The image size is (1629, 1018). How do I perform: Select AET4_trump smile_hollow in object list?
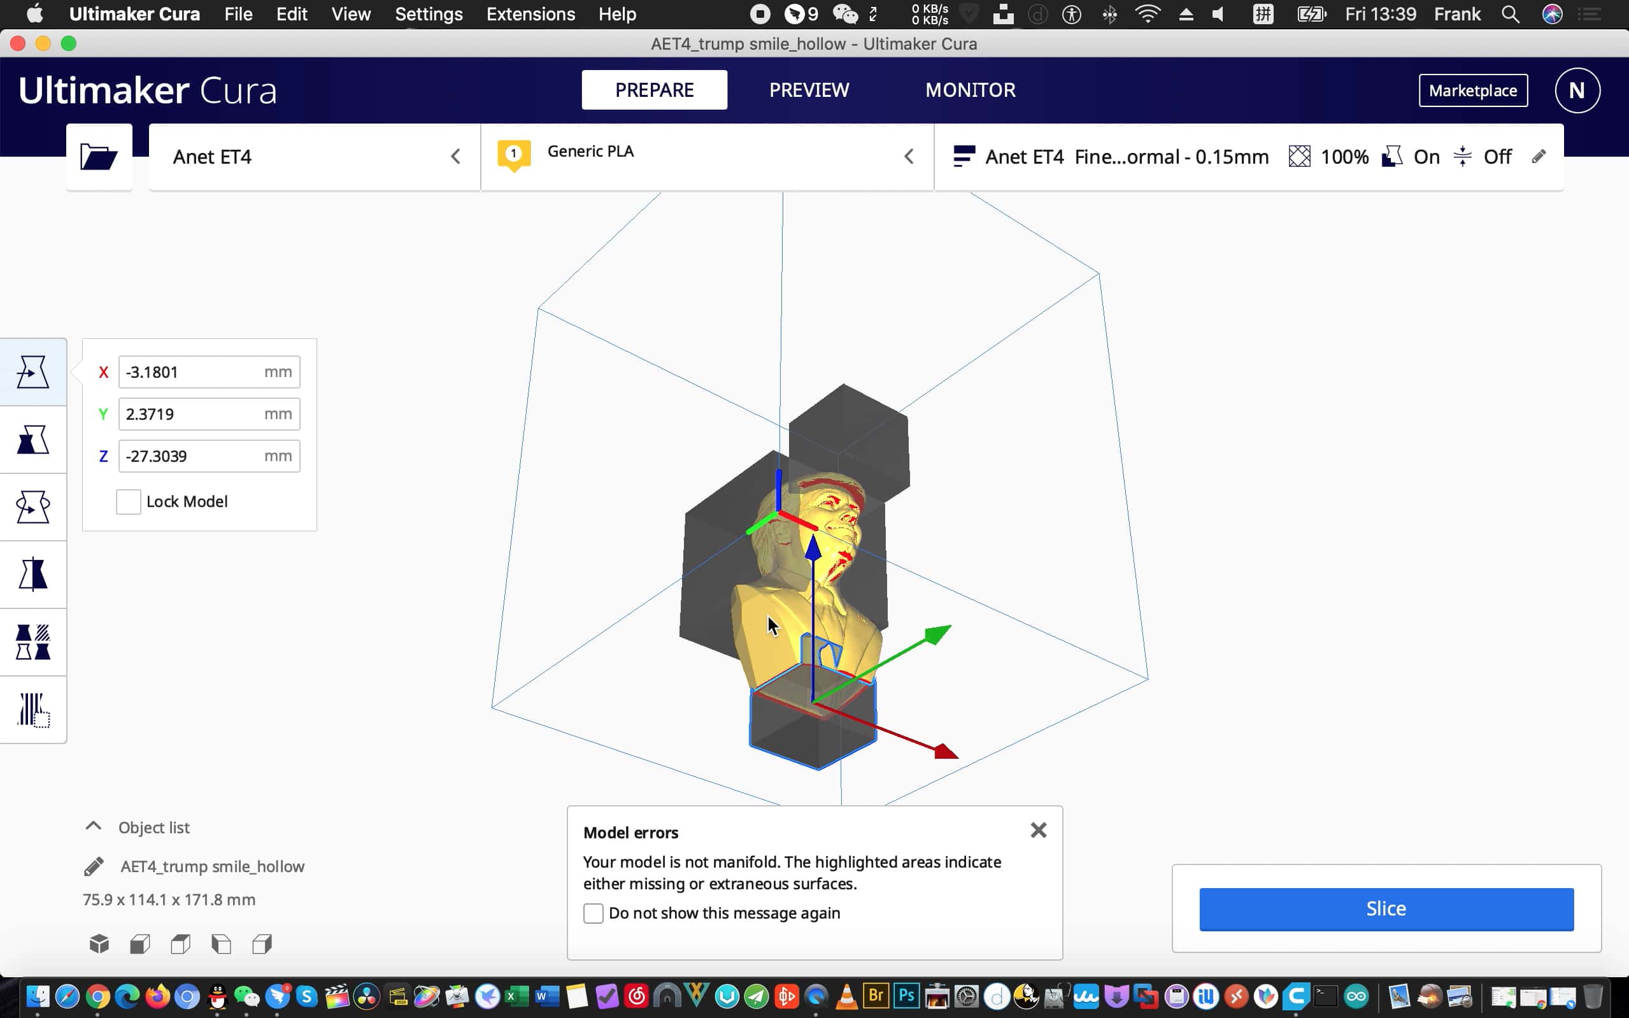point(212,866)
